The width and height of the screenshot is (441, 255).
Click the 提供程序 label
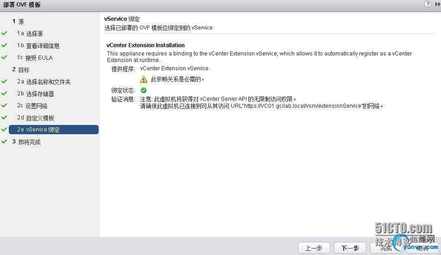tap(123, 69)
